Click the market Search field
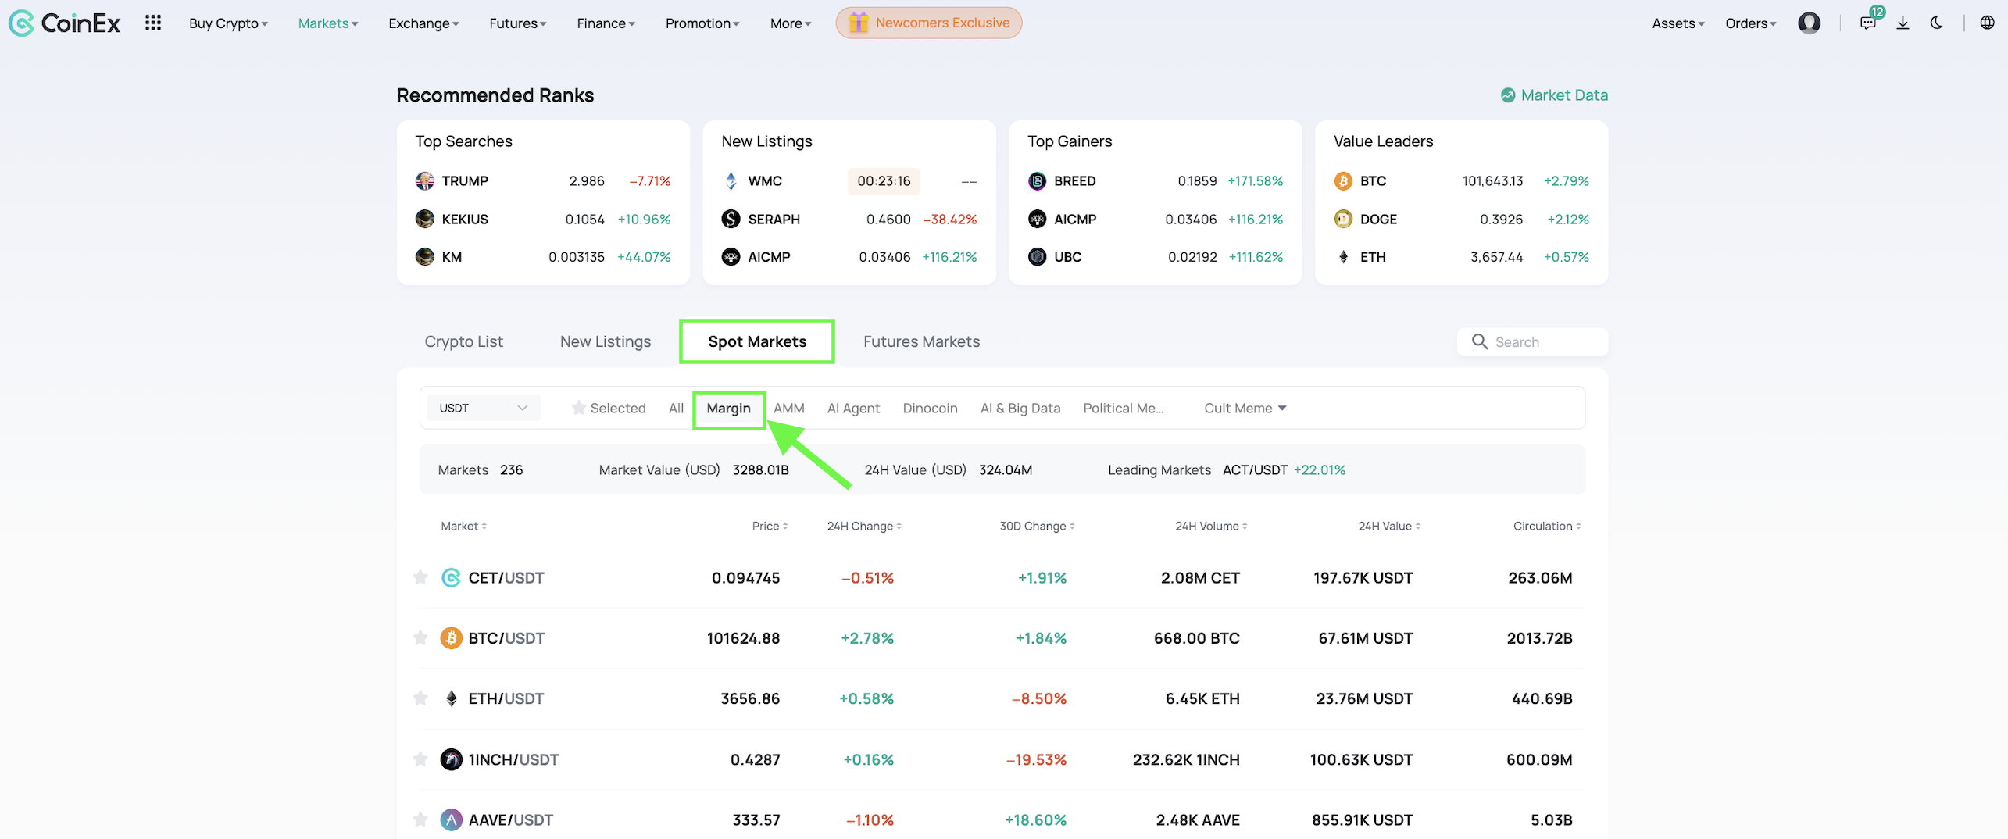This screenshot has width=2008, height=839. tap(1532, 341)
